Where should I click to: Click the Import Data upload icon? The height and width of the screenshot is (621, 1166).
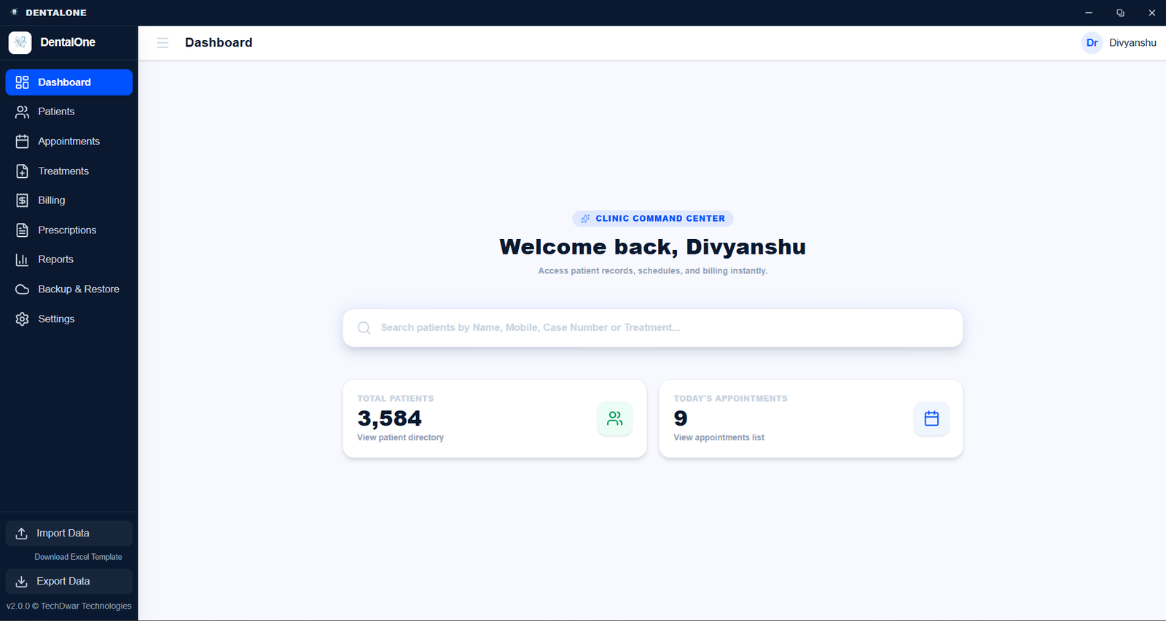pyautogui.click(x=21, y=534)
